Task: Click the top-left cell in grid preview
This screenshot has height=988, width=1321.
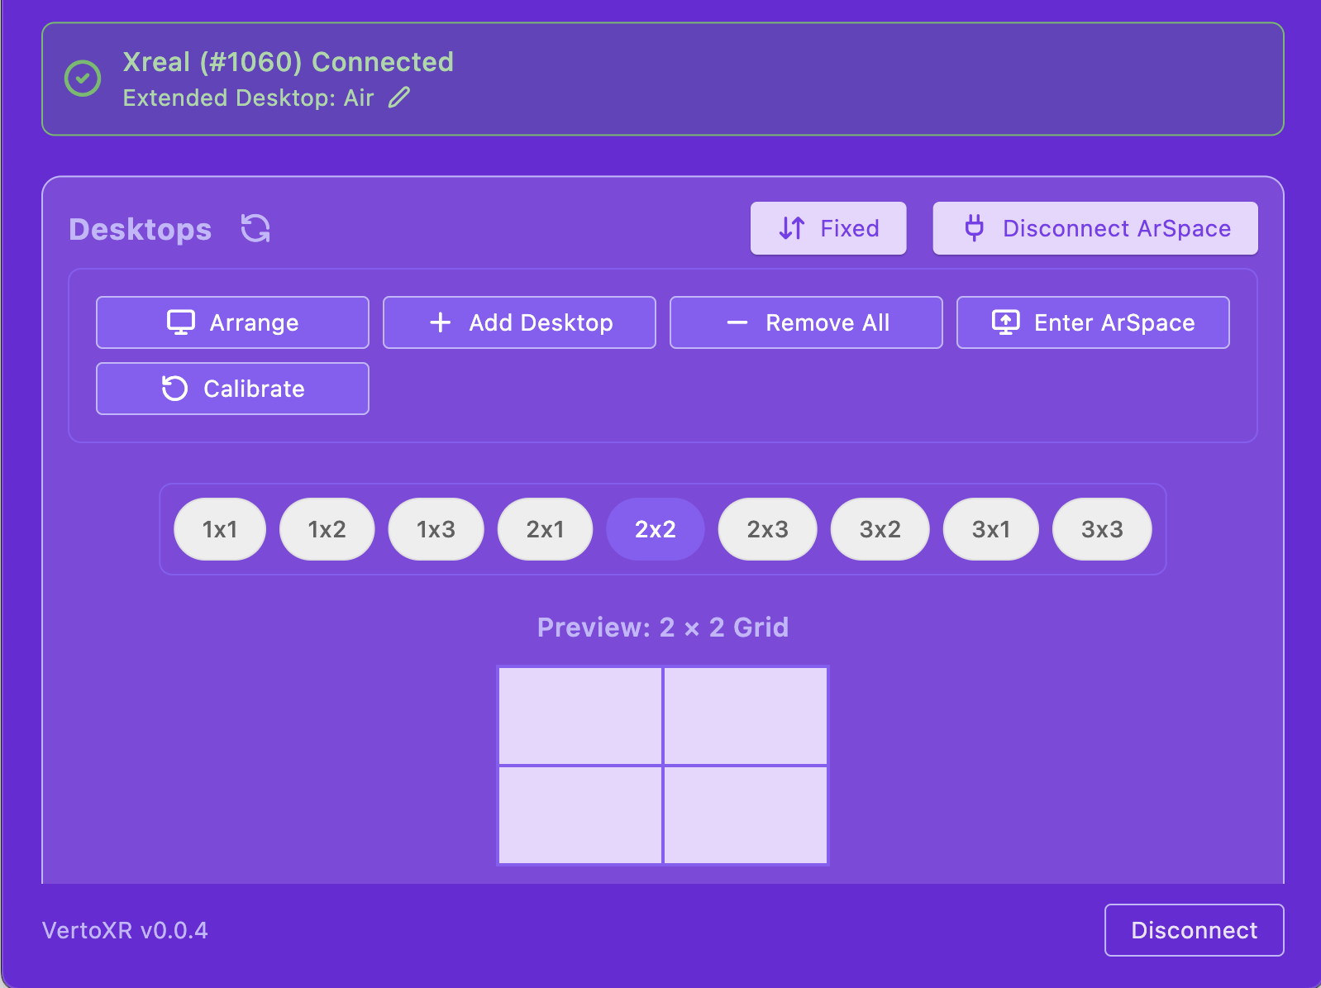Action: pos(580,716)
